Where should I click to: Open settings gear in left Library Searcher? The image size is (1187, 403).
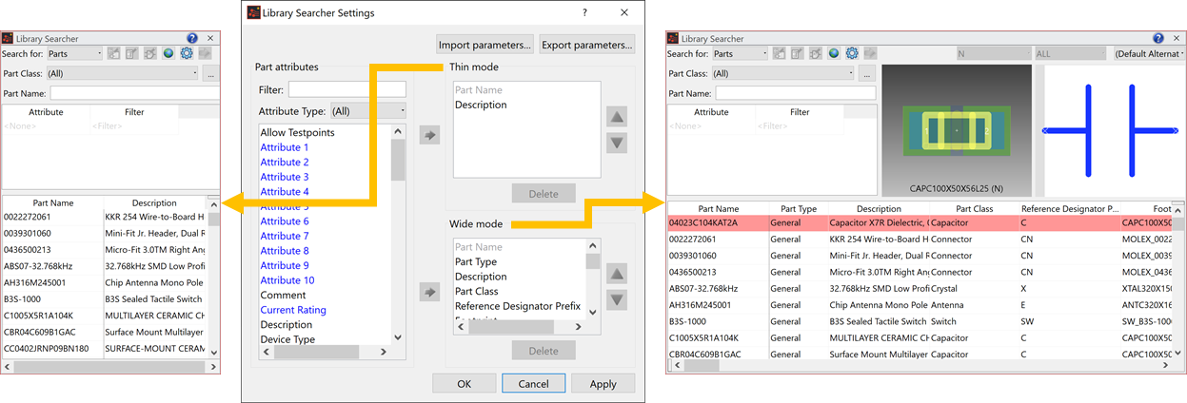click(187, 54)
